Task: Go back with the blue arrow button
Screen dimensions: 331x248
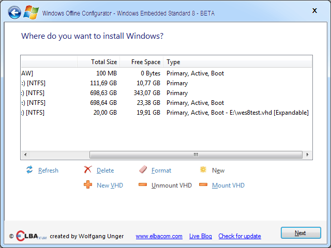Action: (14, 12)
